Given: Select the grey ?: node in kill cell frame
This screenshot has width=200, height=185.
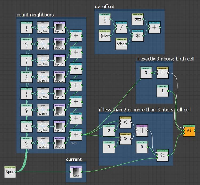Looking at the screenshot, I should [162, 155].
